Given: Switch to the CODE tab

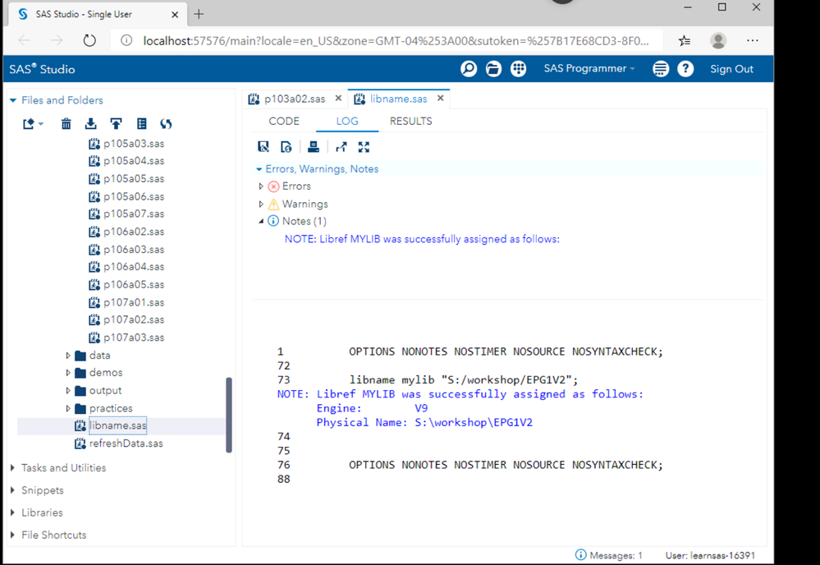Looking at the screenshot, I should click(x=284, y=122).
